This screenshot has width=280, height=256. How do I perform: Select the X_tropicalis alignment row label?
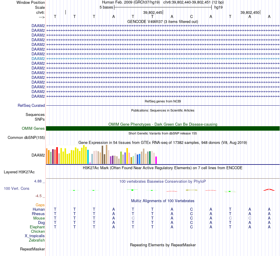pyautogui.click(x=35, y=236)
